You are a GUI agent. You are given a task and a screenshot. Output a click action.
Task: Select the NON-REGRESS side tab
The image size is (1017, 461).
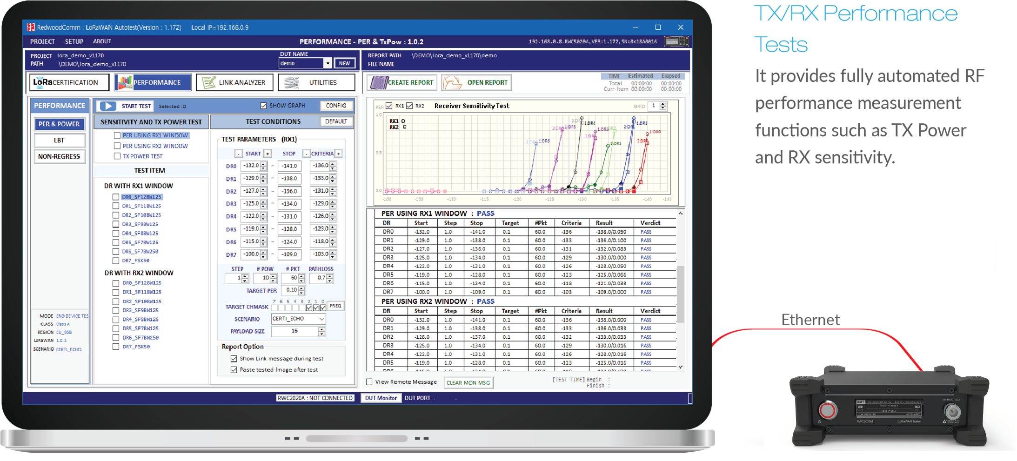pos(59,156)
